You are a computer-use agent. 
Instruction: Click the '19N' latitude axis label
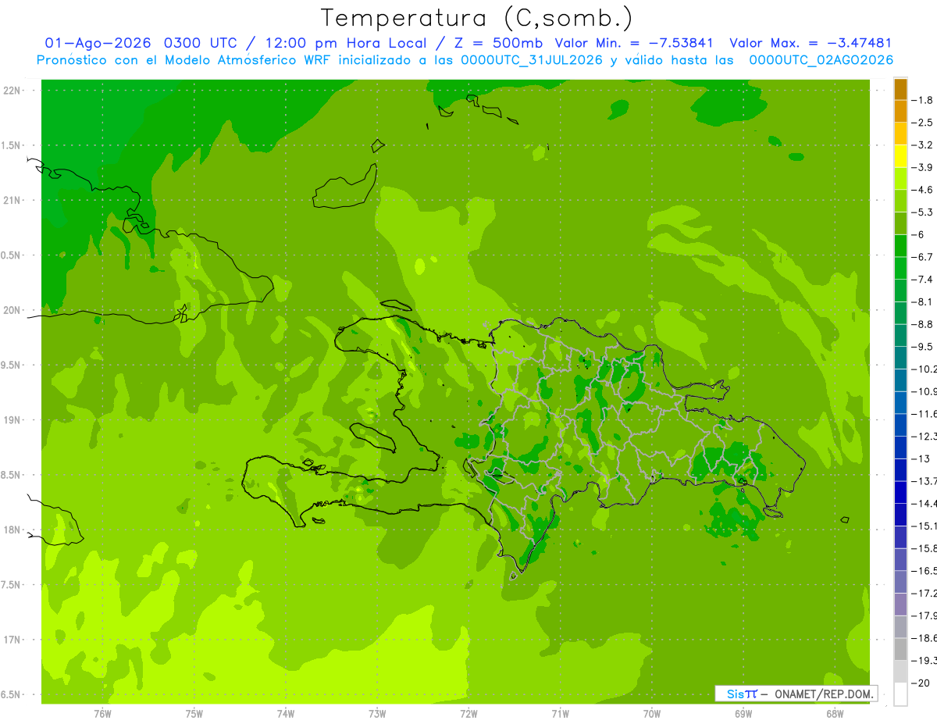(x=13, y=420)
